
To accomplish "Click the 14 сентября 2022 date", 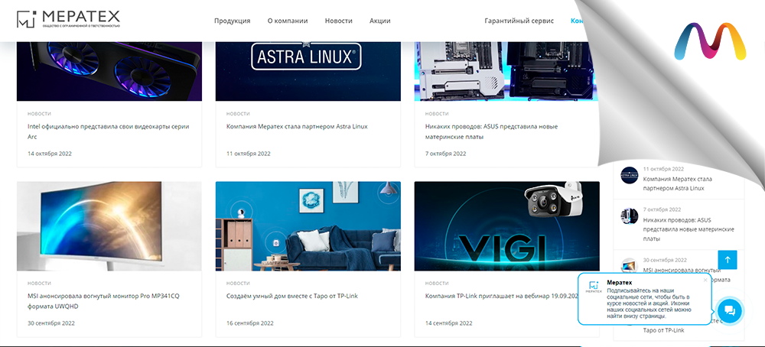I will click(x=449, y=323).
